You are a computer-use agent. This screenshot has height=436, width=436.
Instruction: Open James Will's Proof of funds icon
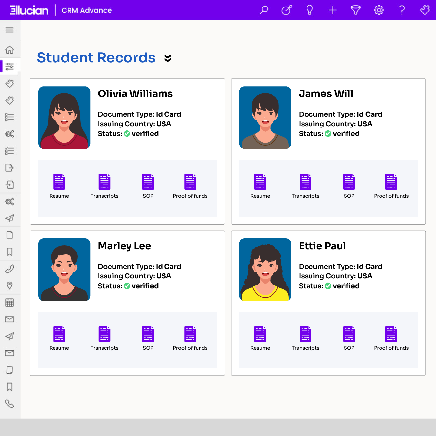coord(391,182)
